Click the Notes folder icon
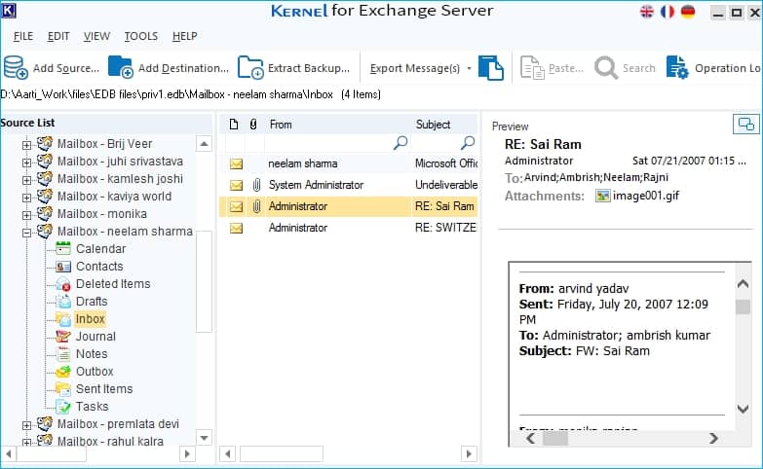This screenshot has width=763, height=469. pos(63,354)
